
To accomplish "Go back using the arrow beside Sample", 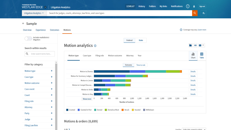I will click(23, 24).
